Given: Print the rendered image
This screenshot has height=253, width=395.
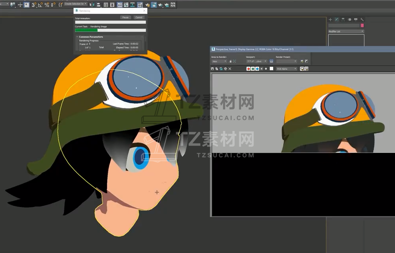Looking at the screenshot, I should 226,69.
